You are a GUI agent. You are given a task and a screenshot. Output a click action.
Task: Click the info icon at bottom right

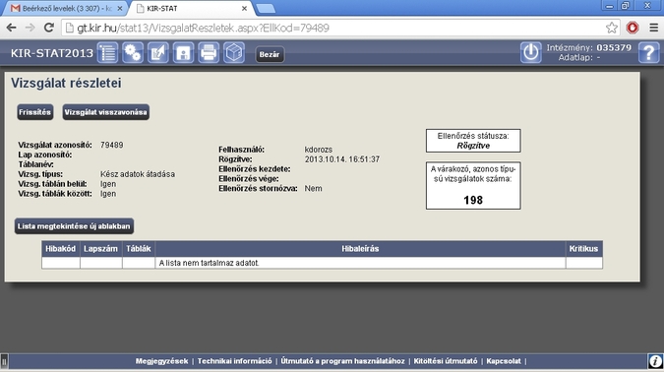(x=655, y=361)
